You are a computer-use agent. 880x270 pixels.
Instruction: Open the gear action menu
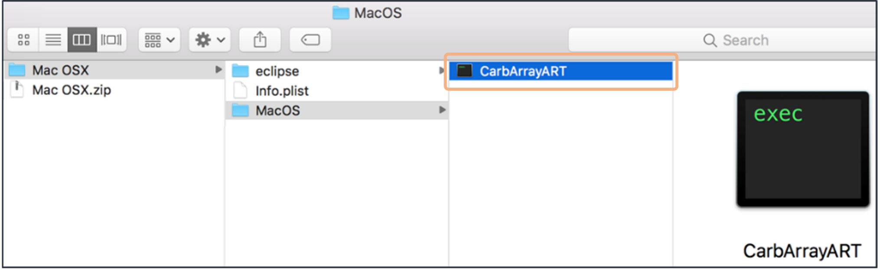point(209,40)
